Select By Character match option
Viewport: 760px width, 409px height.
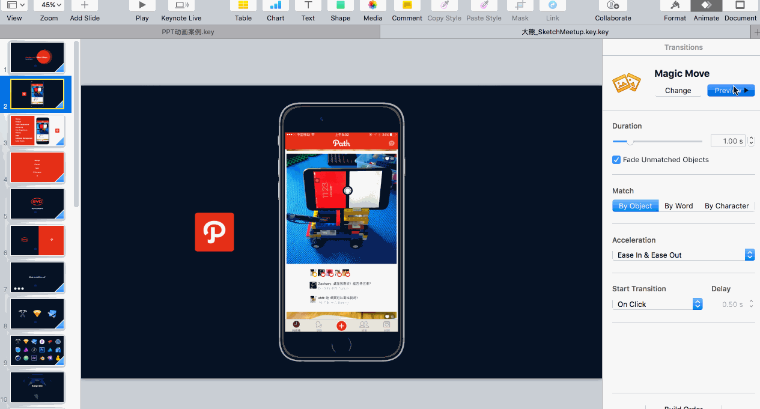coord(726,206)
